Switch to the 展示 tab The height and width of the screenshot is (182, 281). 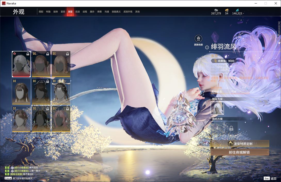pos(92,12)
